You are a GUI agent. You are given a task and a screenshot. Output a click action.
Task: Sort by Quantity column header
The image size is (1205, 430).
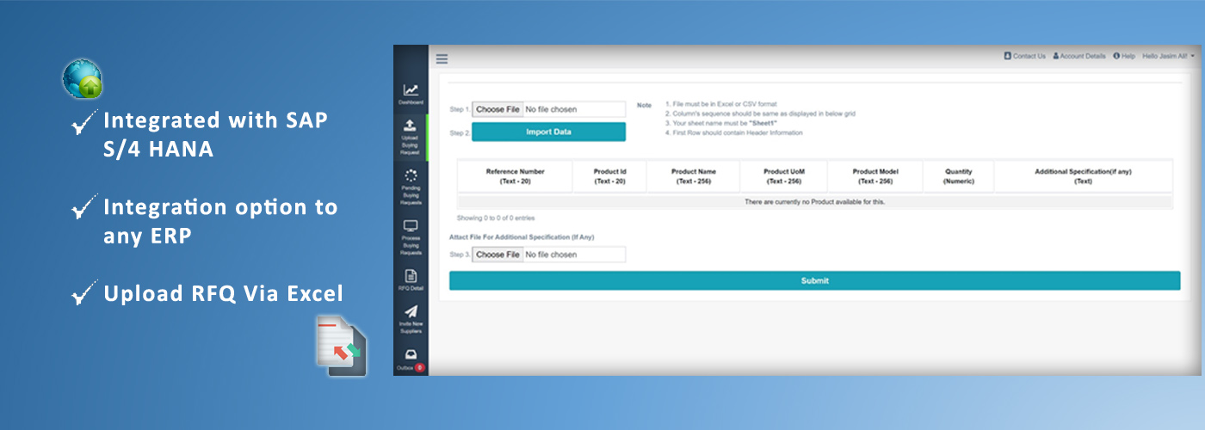[957, 176]
